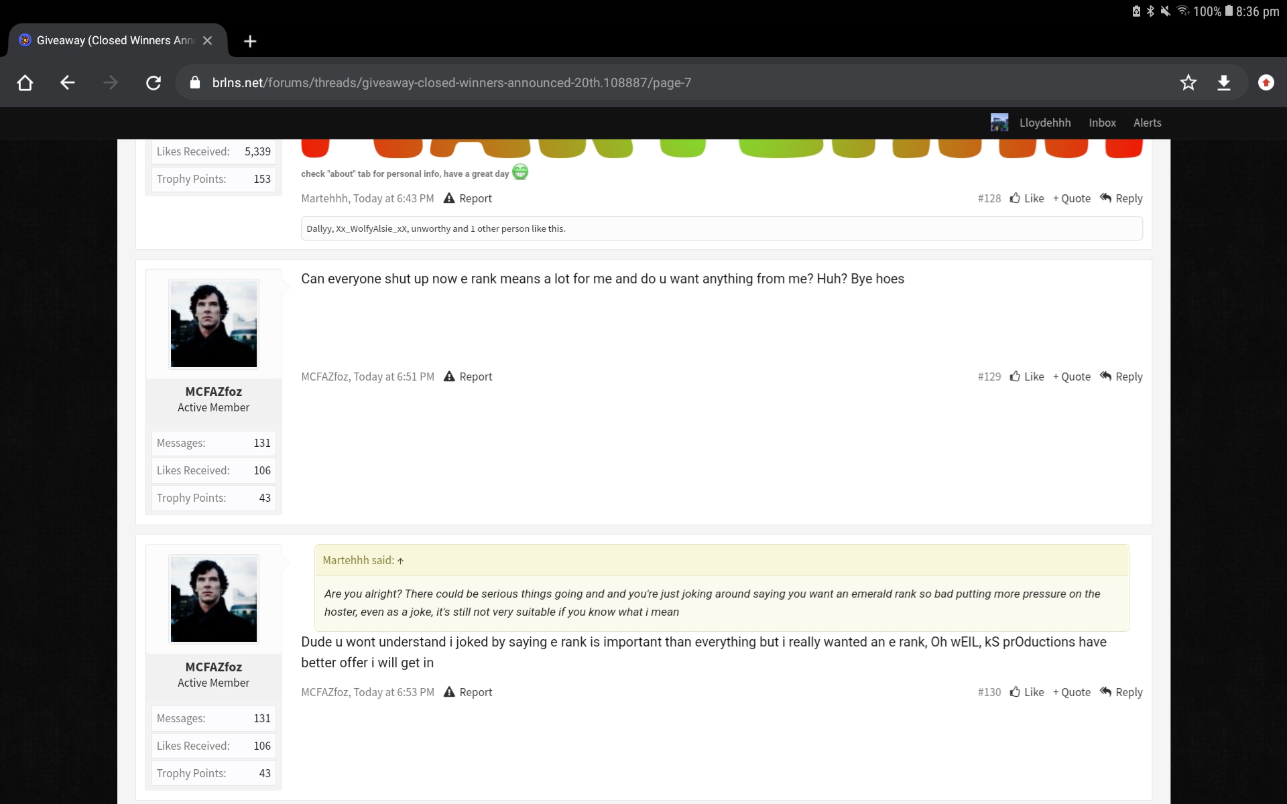The height and width of the screenshot is (804, 1287).
Task: Click timestamp Today at 6:53 PM
Action: (393, 692)
